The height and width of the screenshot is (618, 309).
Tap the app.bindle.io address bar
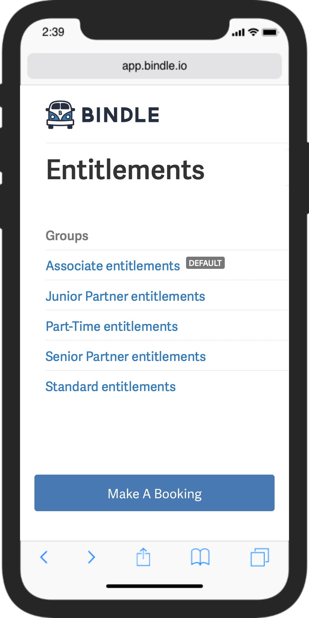[154, 66]
